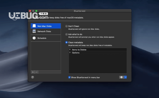
Task: Add a disk with the plus button
Action: pos(33,72)
